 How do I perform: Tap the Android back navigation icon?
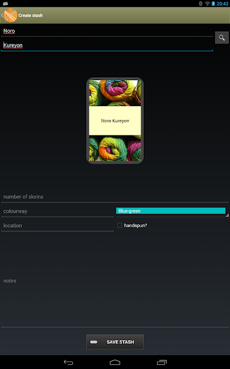pos(68,362)
